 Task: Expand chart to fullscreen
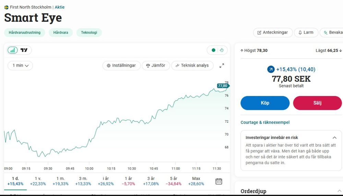222,66
